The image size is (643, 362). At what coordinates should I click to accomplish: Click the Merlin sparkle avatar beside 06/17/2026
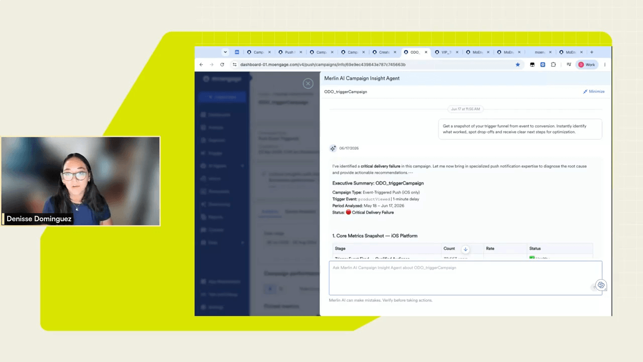(x=333, y=148)
